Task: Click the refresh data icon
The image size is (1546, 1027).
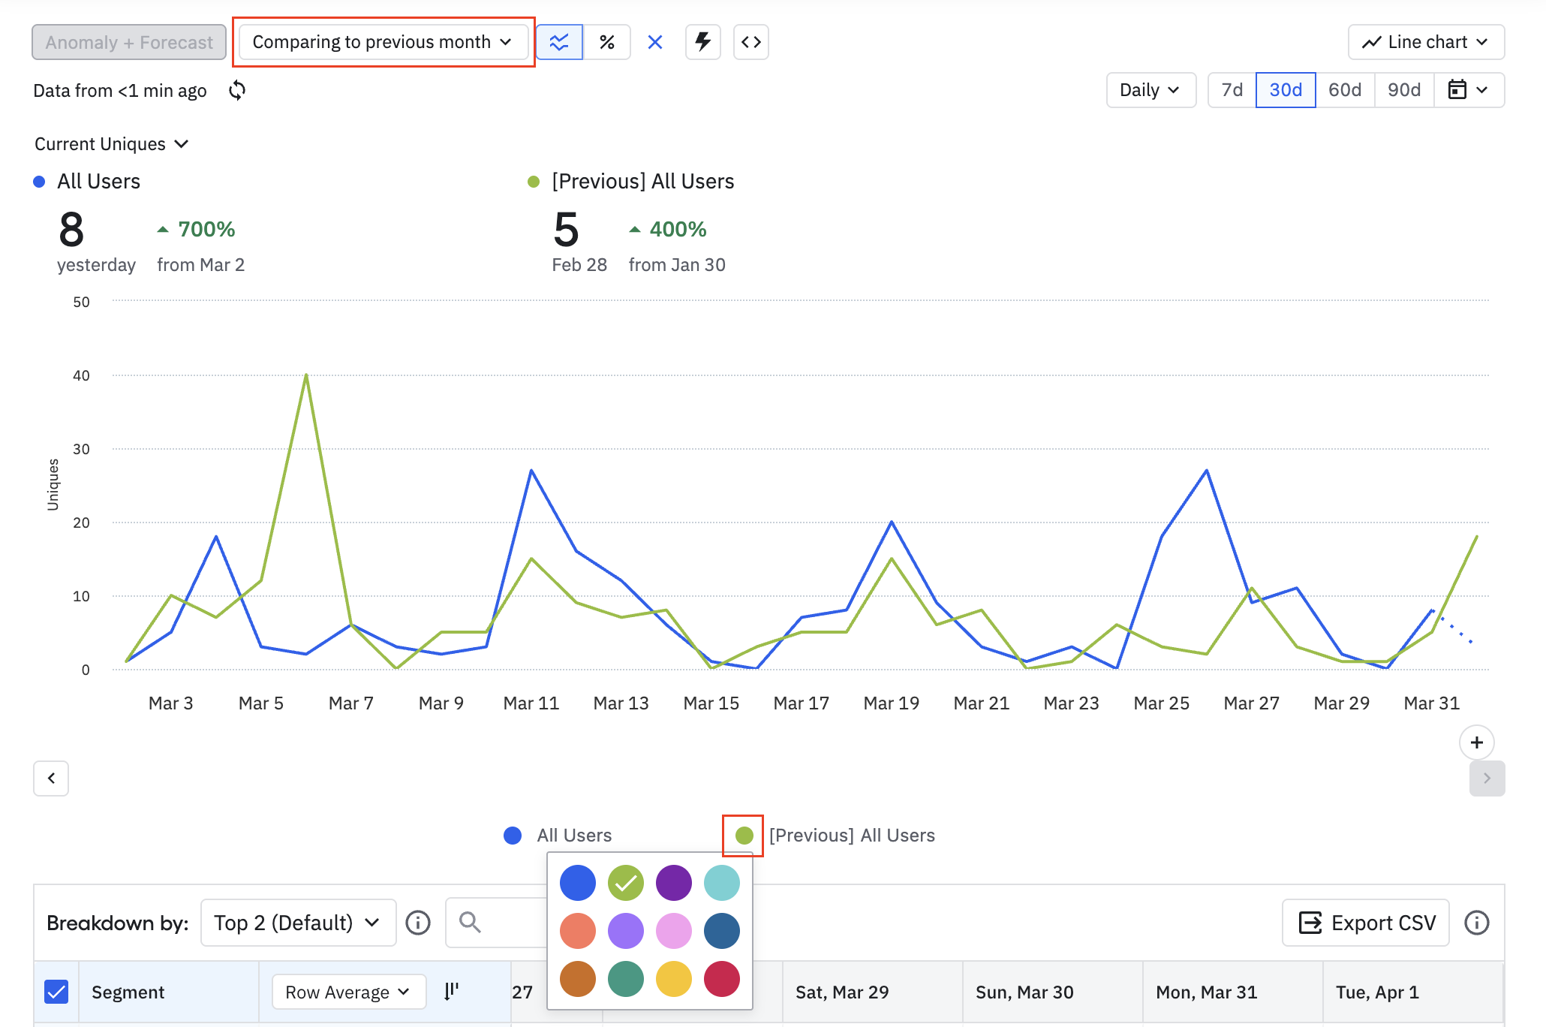Action: 237,91
